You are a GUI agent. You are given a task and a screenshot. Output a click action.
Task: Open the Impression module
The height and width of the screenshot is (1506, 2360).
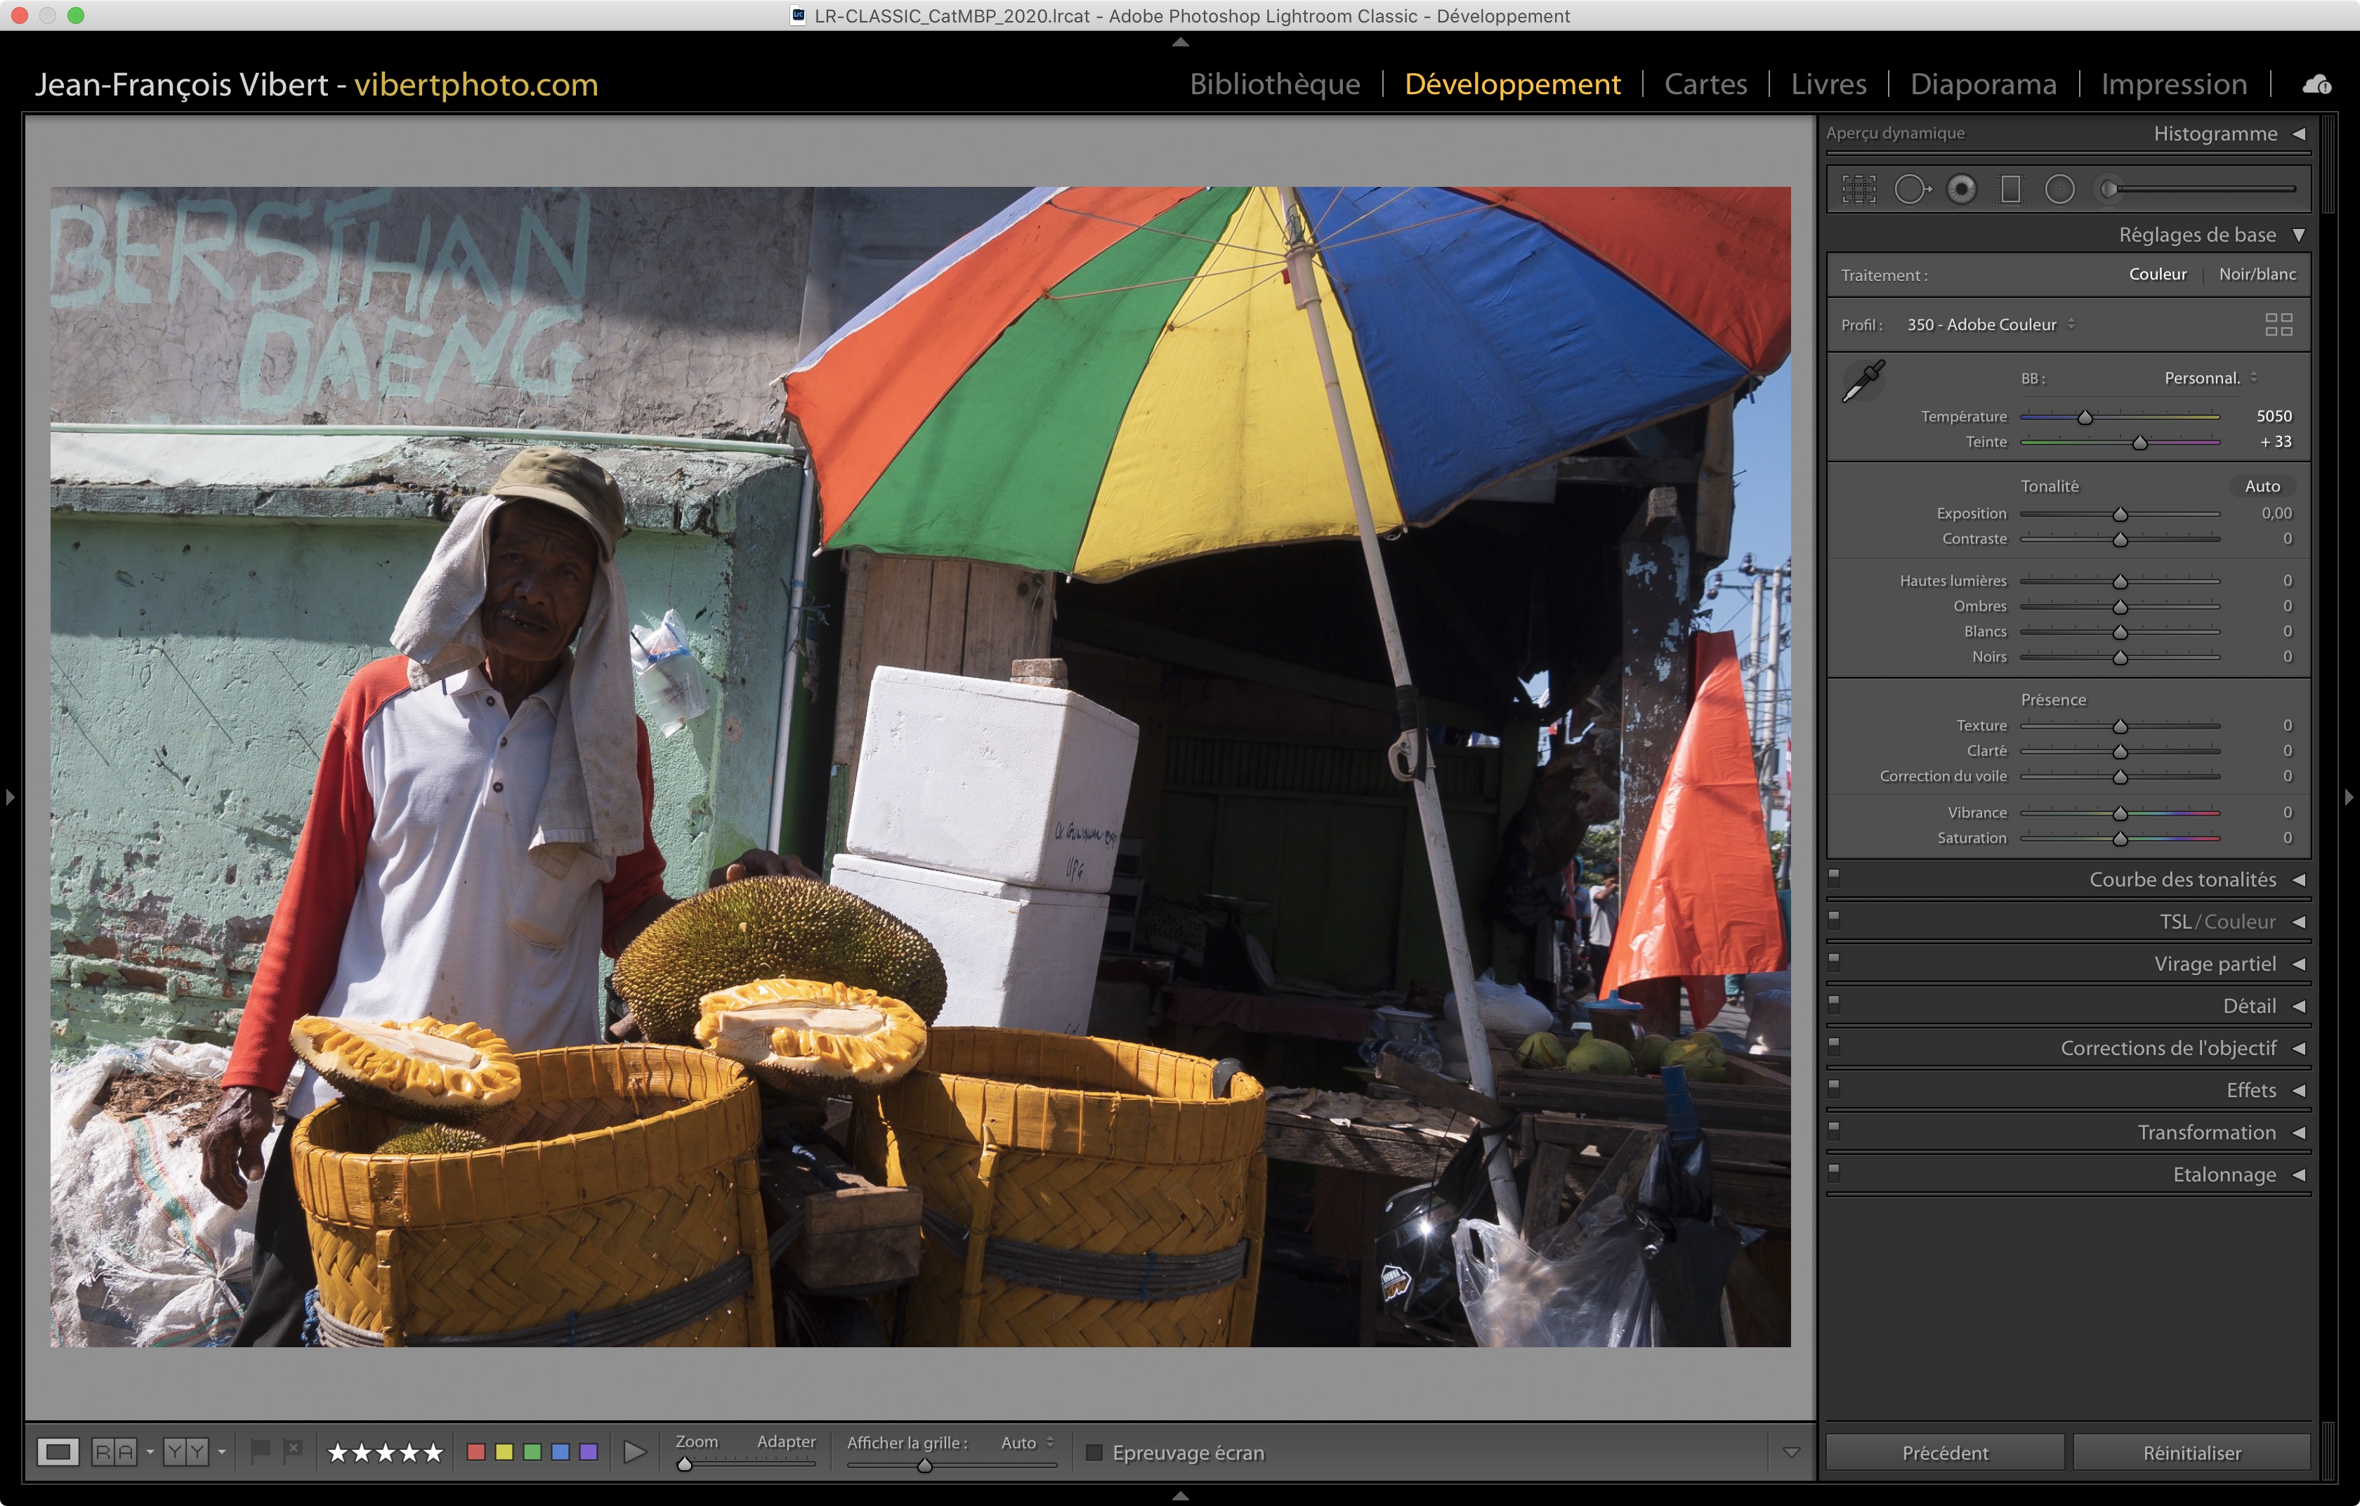pyautogui.click(x=2172, y=84)
